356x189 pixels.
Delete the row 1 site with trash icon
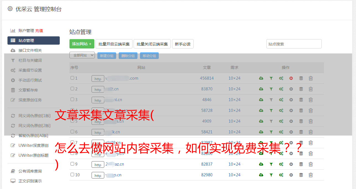tap(311, 78)
